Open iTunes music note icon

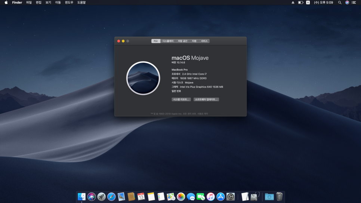[x=211, y=197]
